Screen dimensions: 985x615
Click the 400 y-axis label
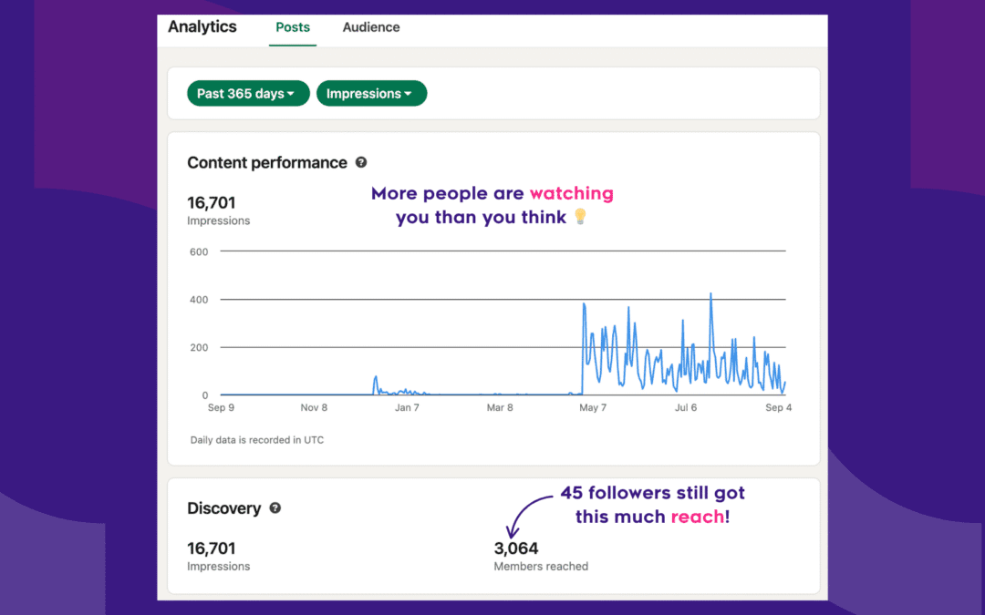199,300
